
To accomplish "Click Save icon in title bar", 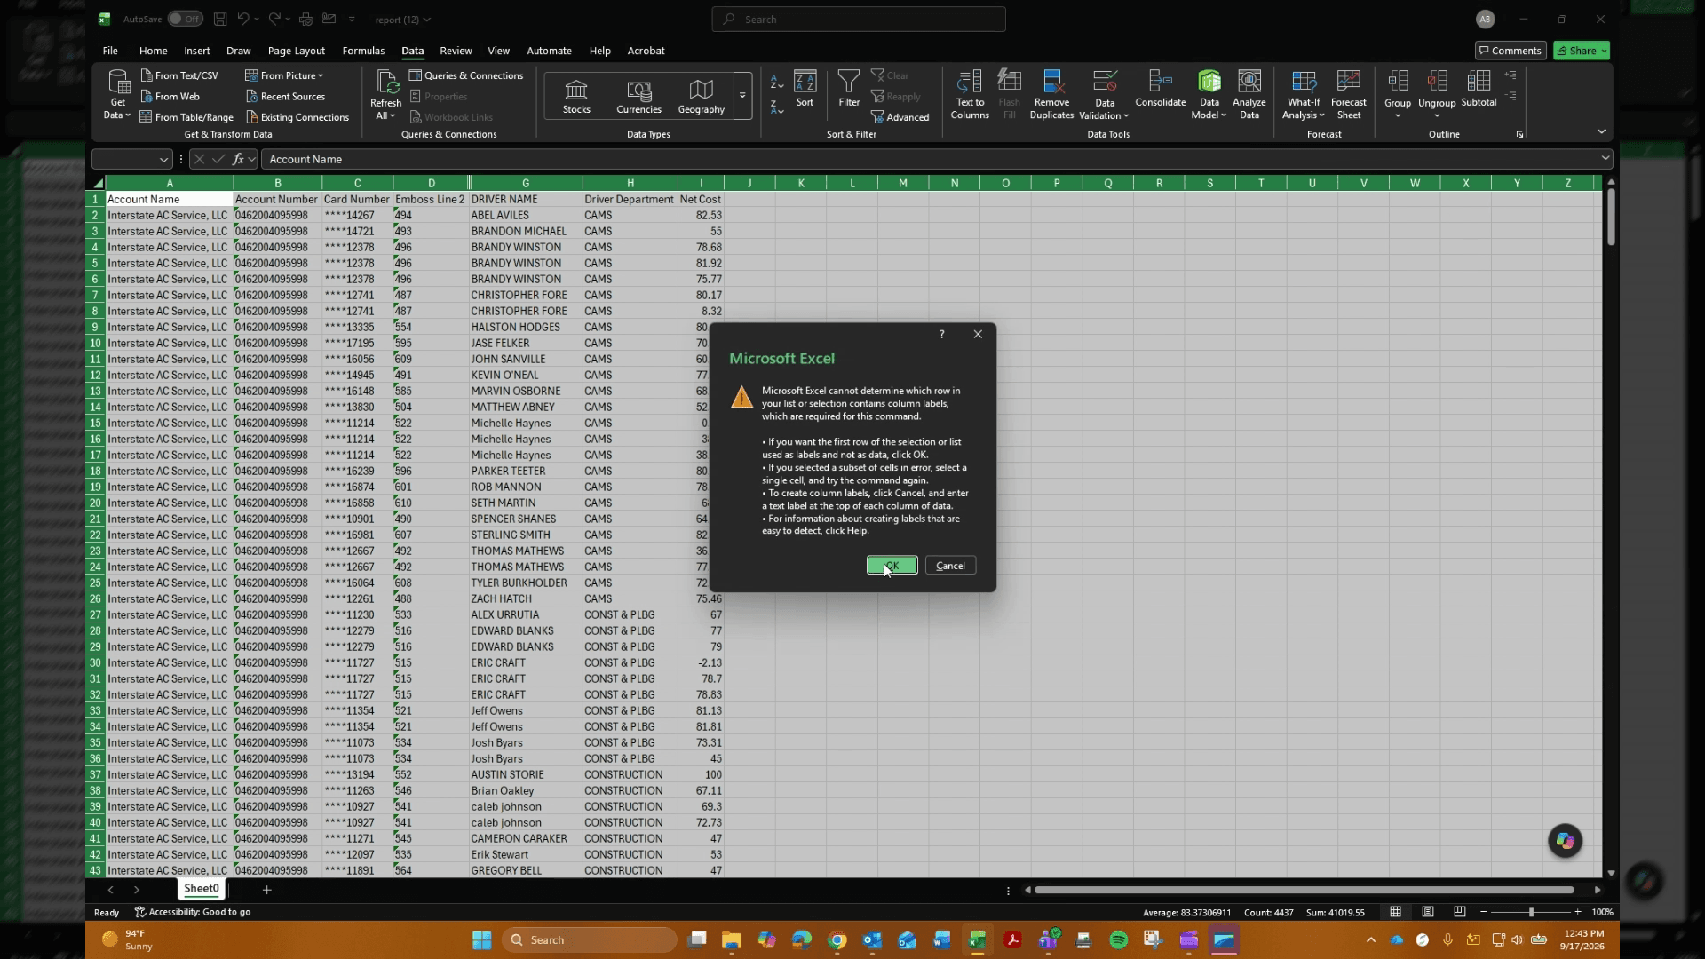I will point(220,19).
